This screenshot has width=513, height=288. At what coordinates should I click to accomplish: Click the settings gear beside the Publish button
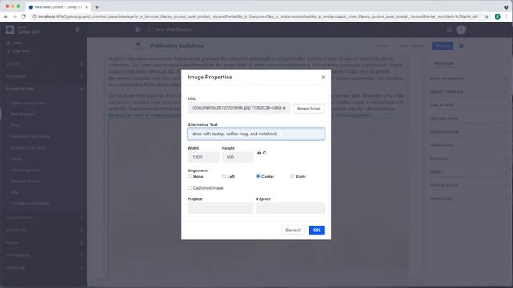click(x=462, y=46)
